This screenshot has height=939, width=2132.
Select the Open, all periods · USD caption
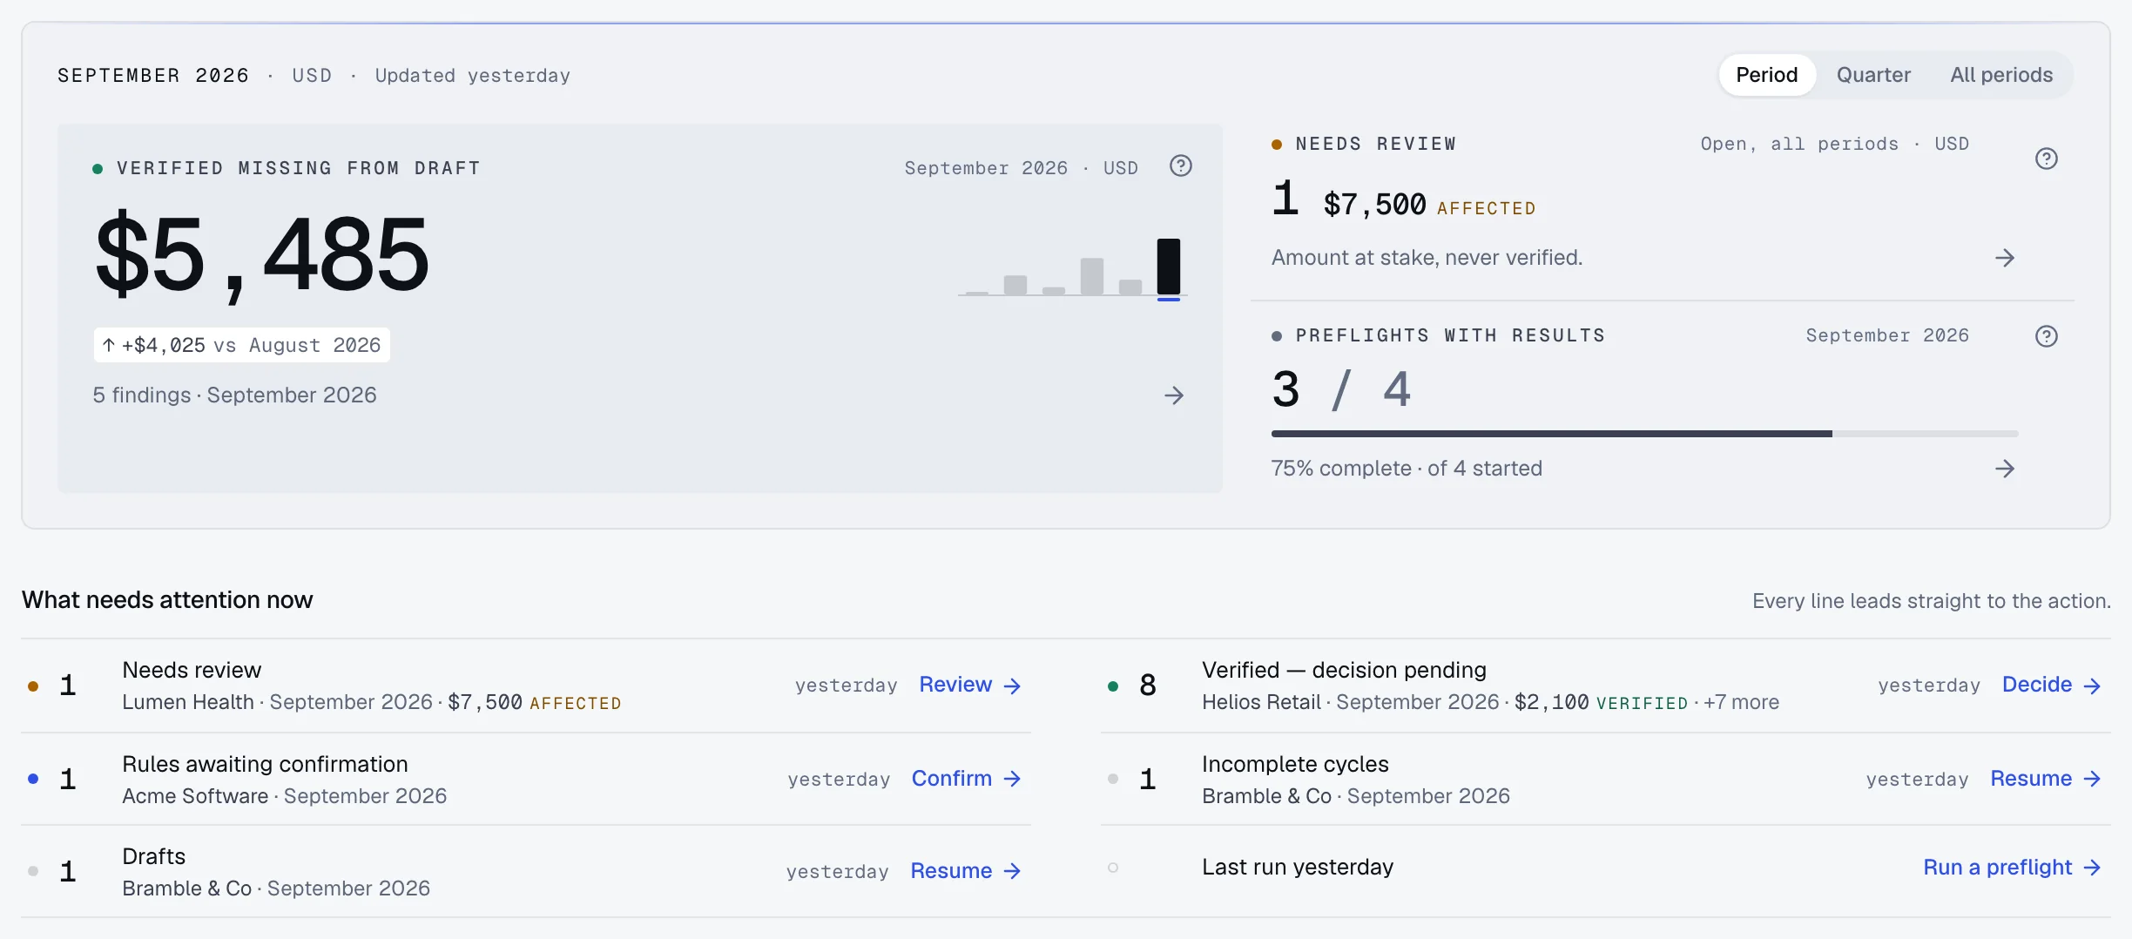pyautogui.click(x=1834, y=144)
